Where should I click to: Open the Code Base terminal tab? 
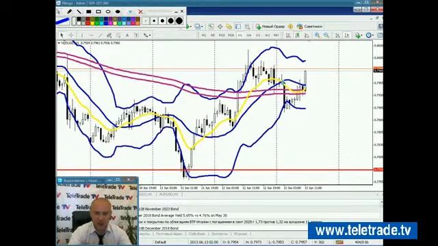196,234
